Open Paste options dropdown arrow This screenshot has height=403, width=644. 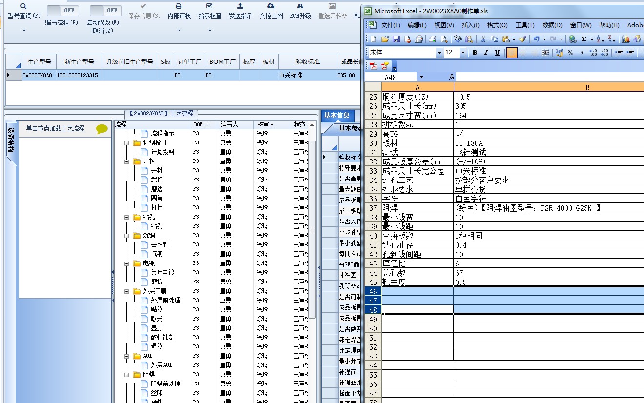514,39
